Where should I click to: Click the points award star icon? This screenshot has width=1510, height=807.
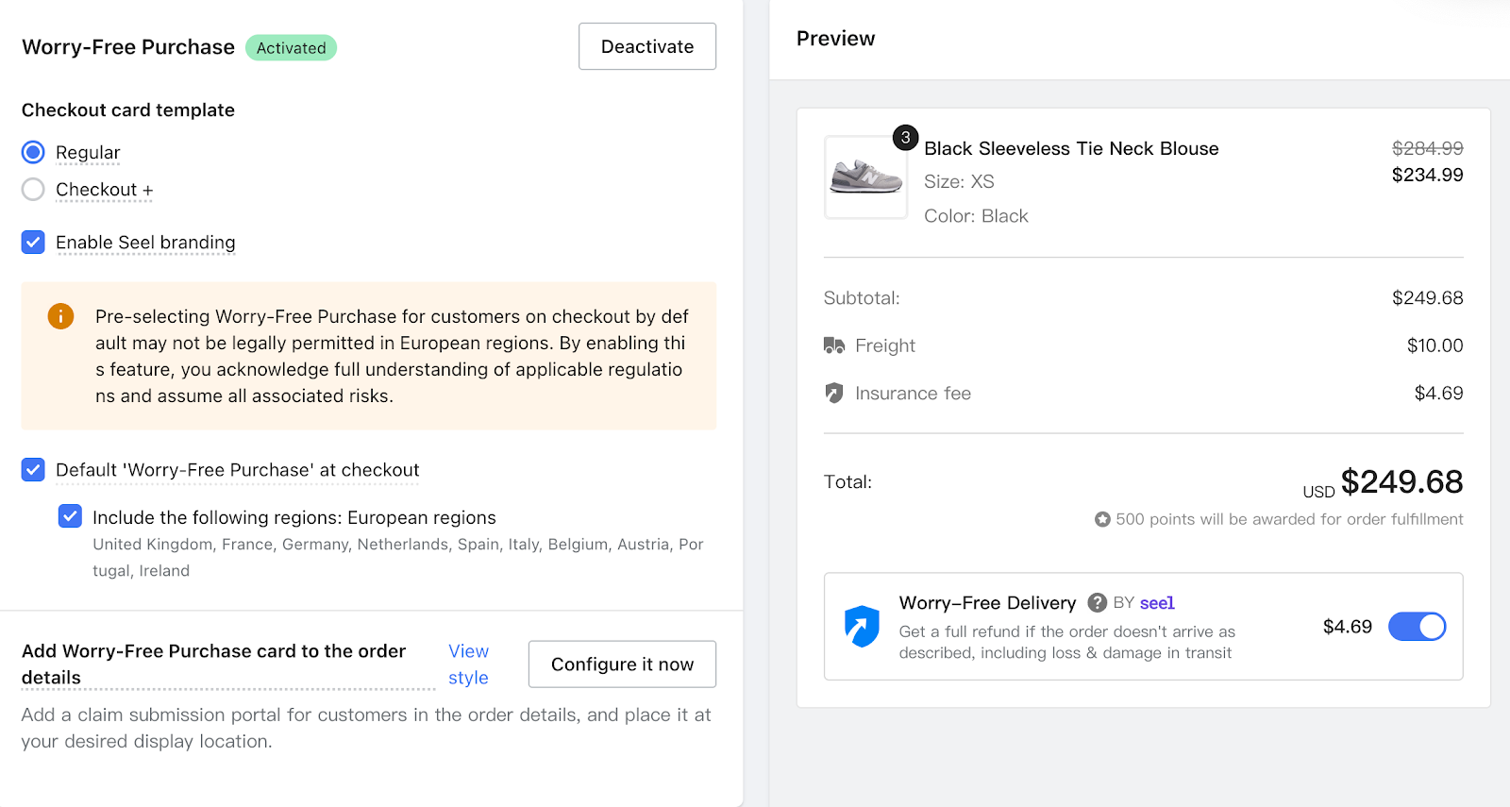pyautogui.click(x=1102, y=519)
